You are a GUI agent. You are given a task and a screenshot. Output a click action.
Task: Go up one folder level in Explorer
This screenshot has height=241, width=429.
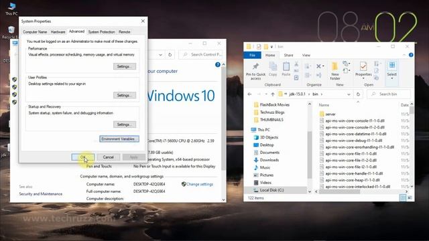point(273,94)
